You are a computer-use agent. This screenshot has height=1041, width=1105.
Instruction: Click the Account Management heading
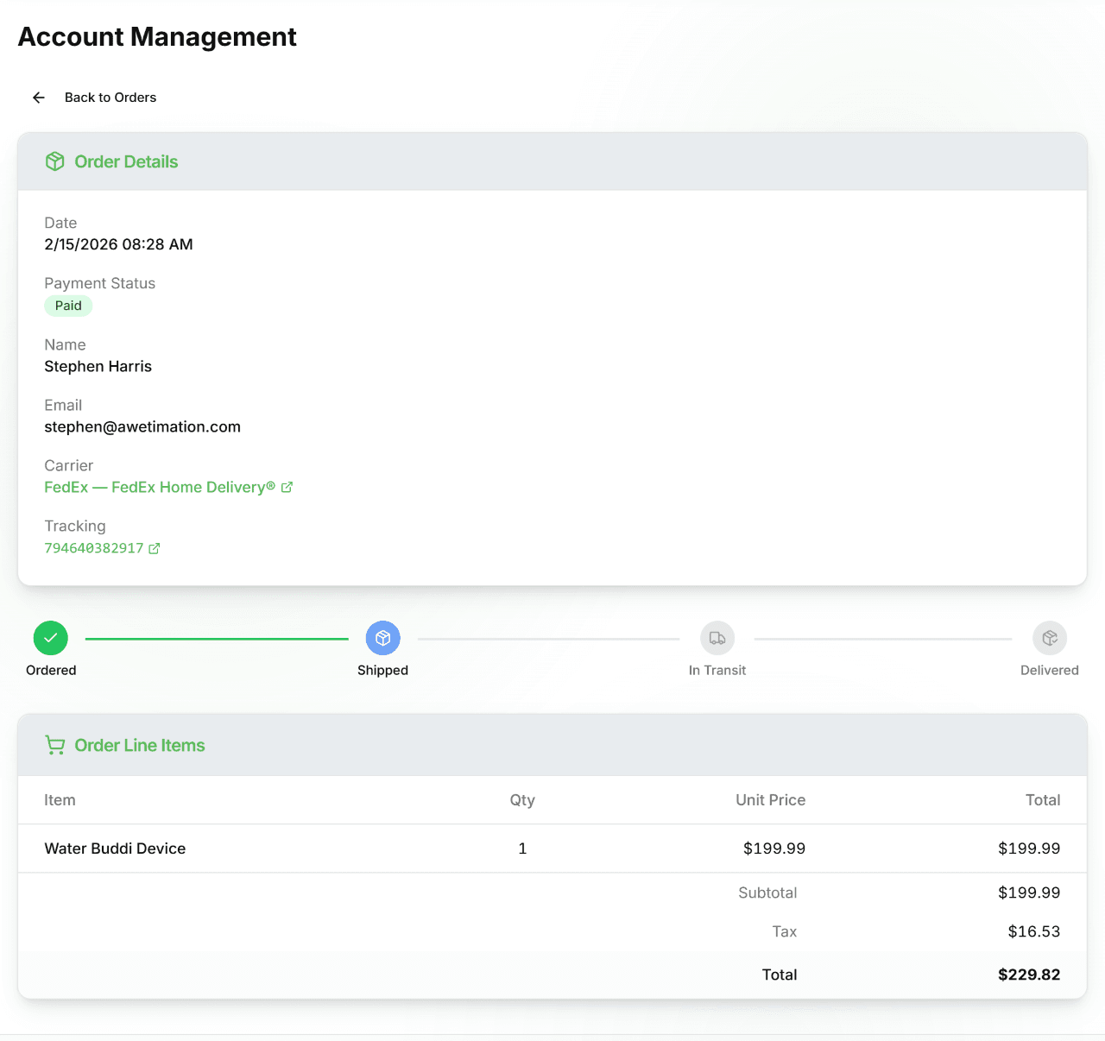click(157, 36)
